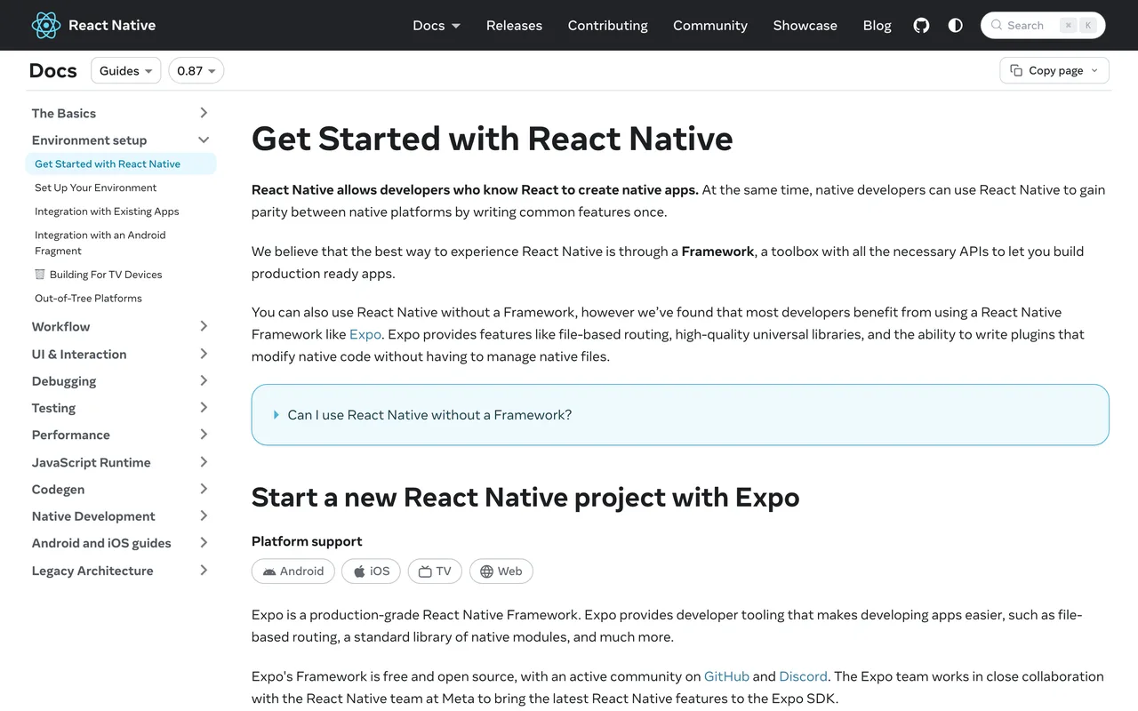Follow the Discord community link
1138x711 pixels.
803,676
